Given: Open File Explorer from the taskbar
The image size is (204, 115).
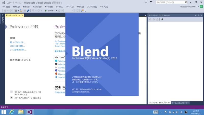Looking at the screenshot, I should (21, 112).
